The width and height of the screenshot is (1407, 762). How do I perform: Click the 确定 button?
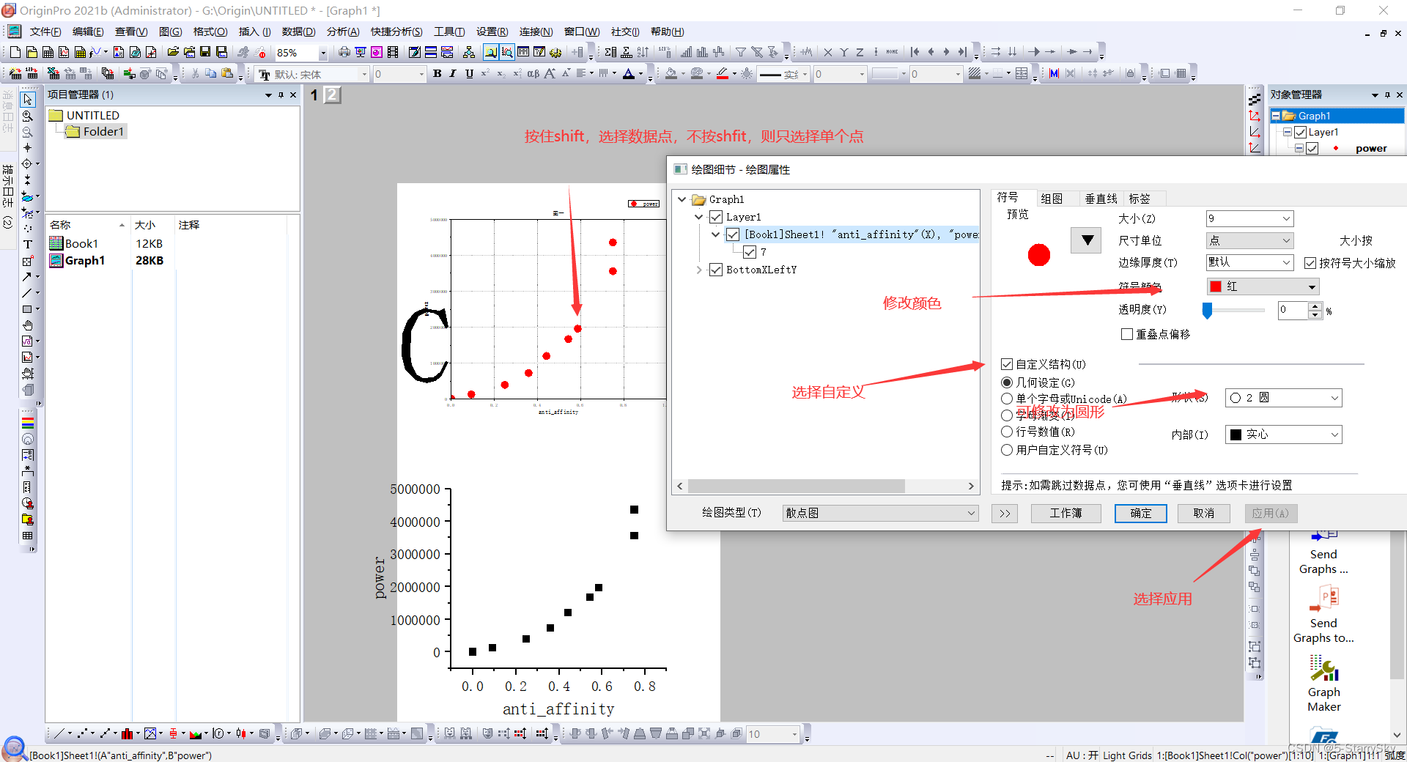tap(1140, 513)
